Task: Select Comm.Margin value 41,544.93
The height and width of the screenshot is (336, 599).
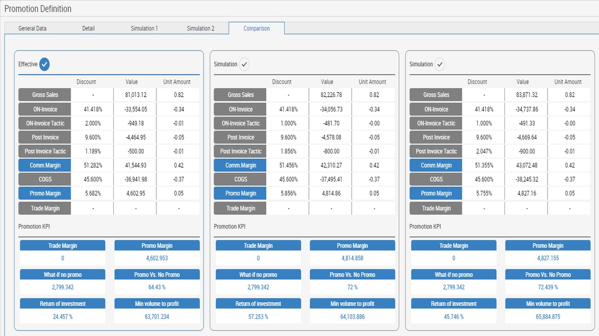Action: (135, 165)
